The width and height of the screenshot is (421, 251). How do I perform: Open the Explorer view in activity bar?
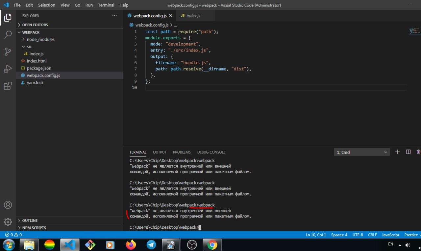click(x=8, y=18)
